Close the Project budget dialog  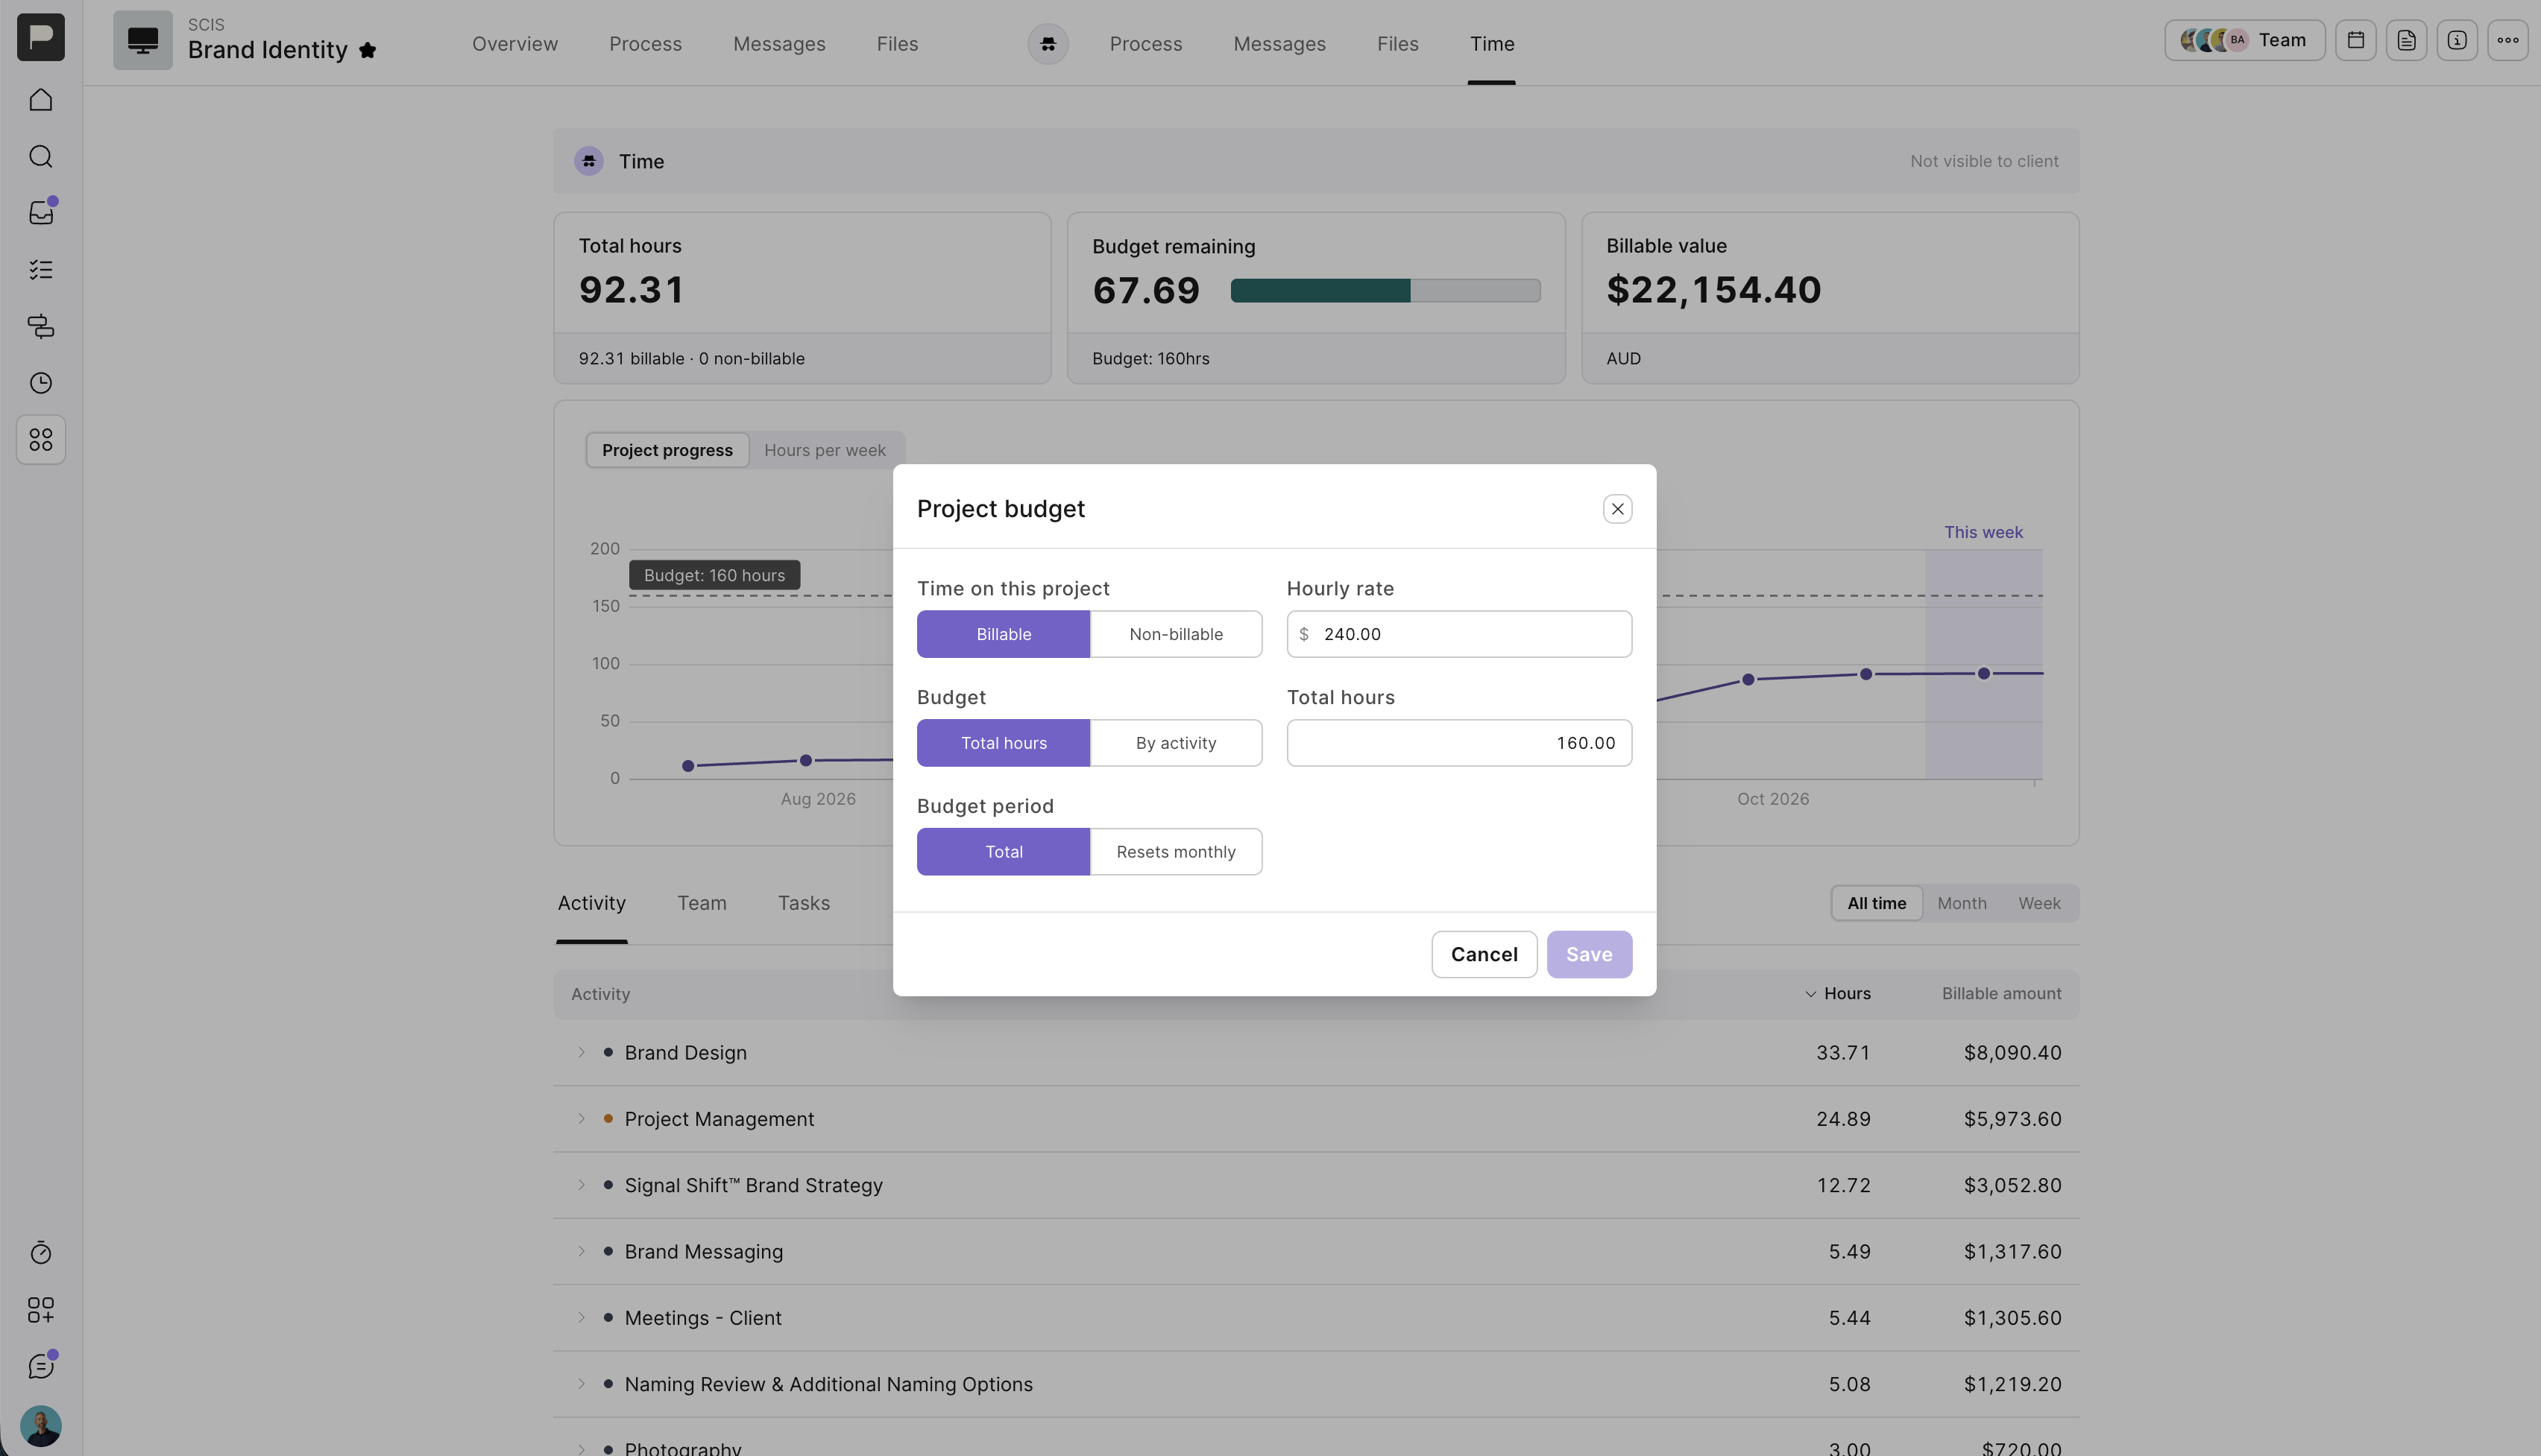[1618, 509]
